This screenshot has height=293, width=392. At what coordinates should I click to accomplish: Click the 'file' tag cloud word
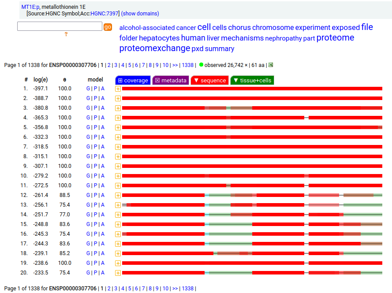(367, 27)
